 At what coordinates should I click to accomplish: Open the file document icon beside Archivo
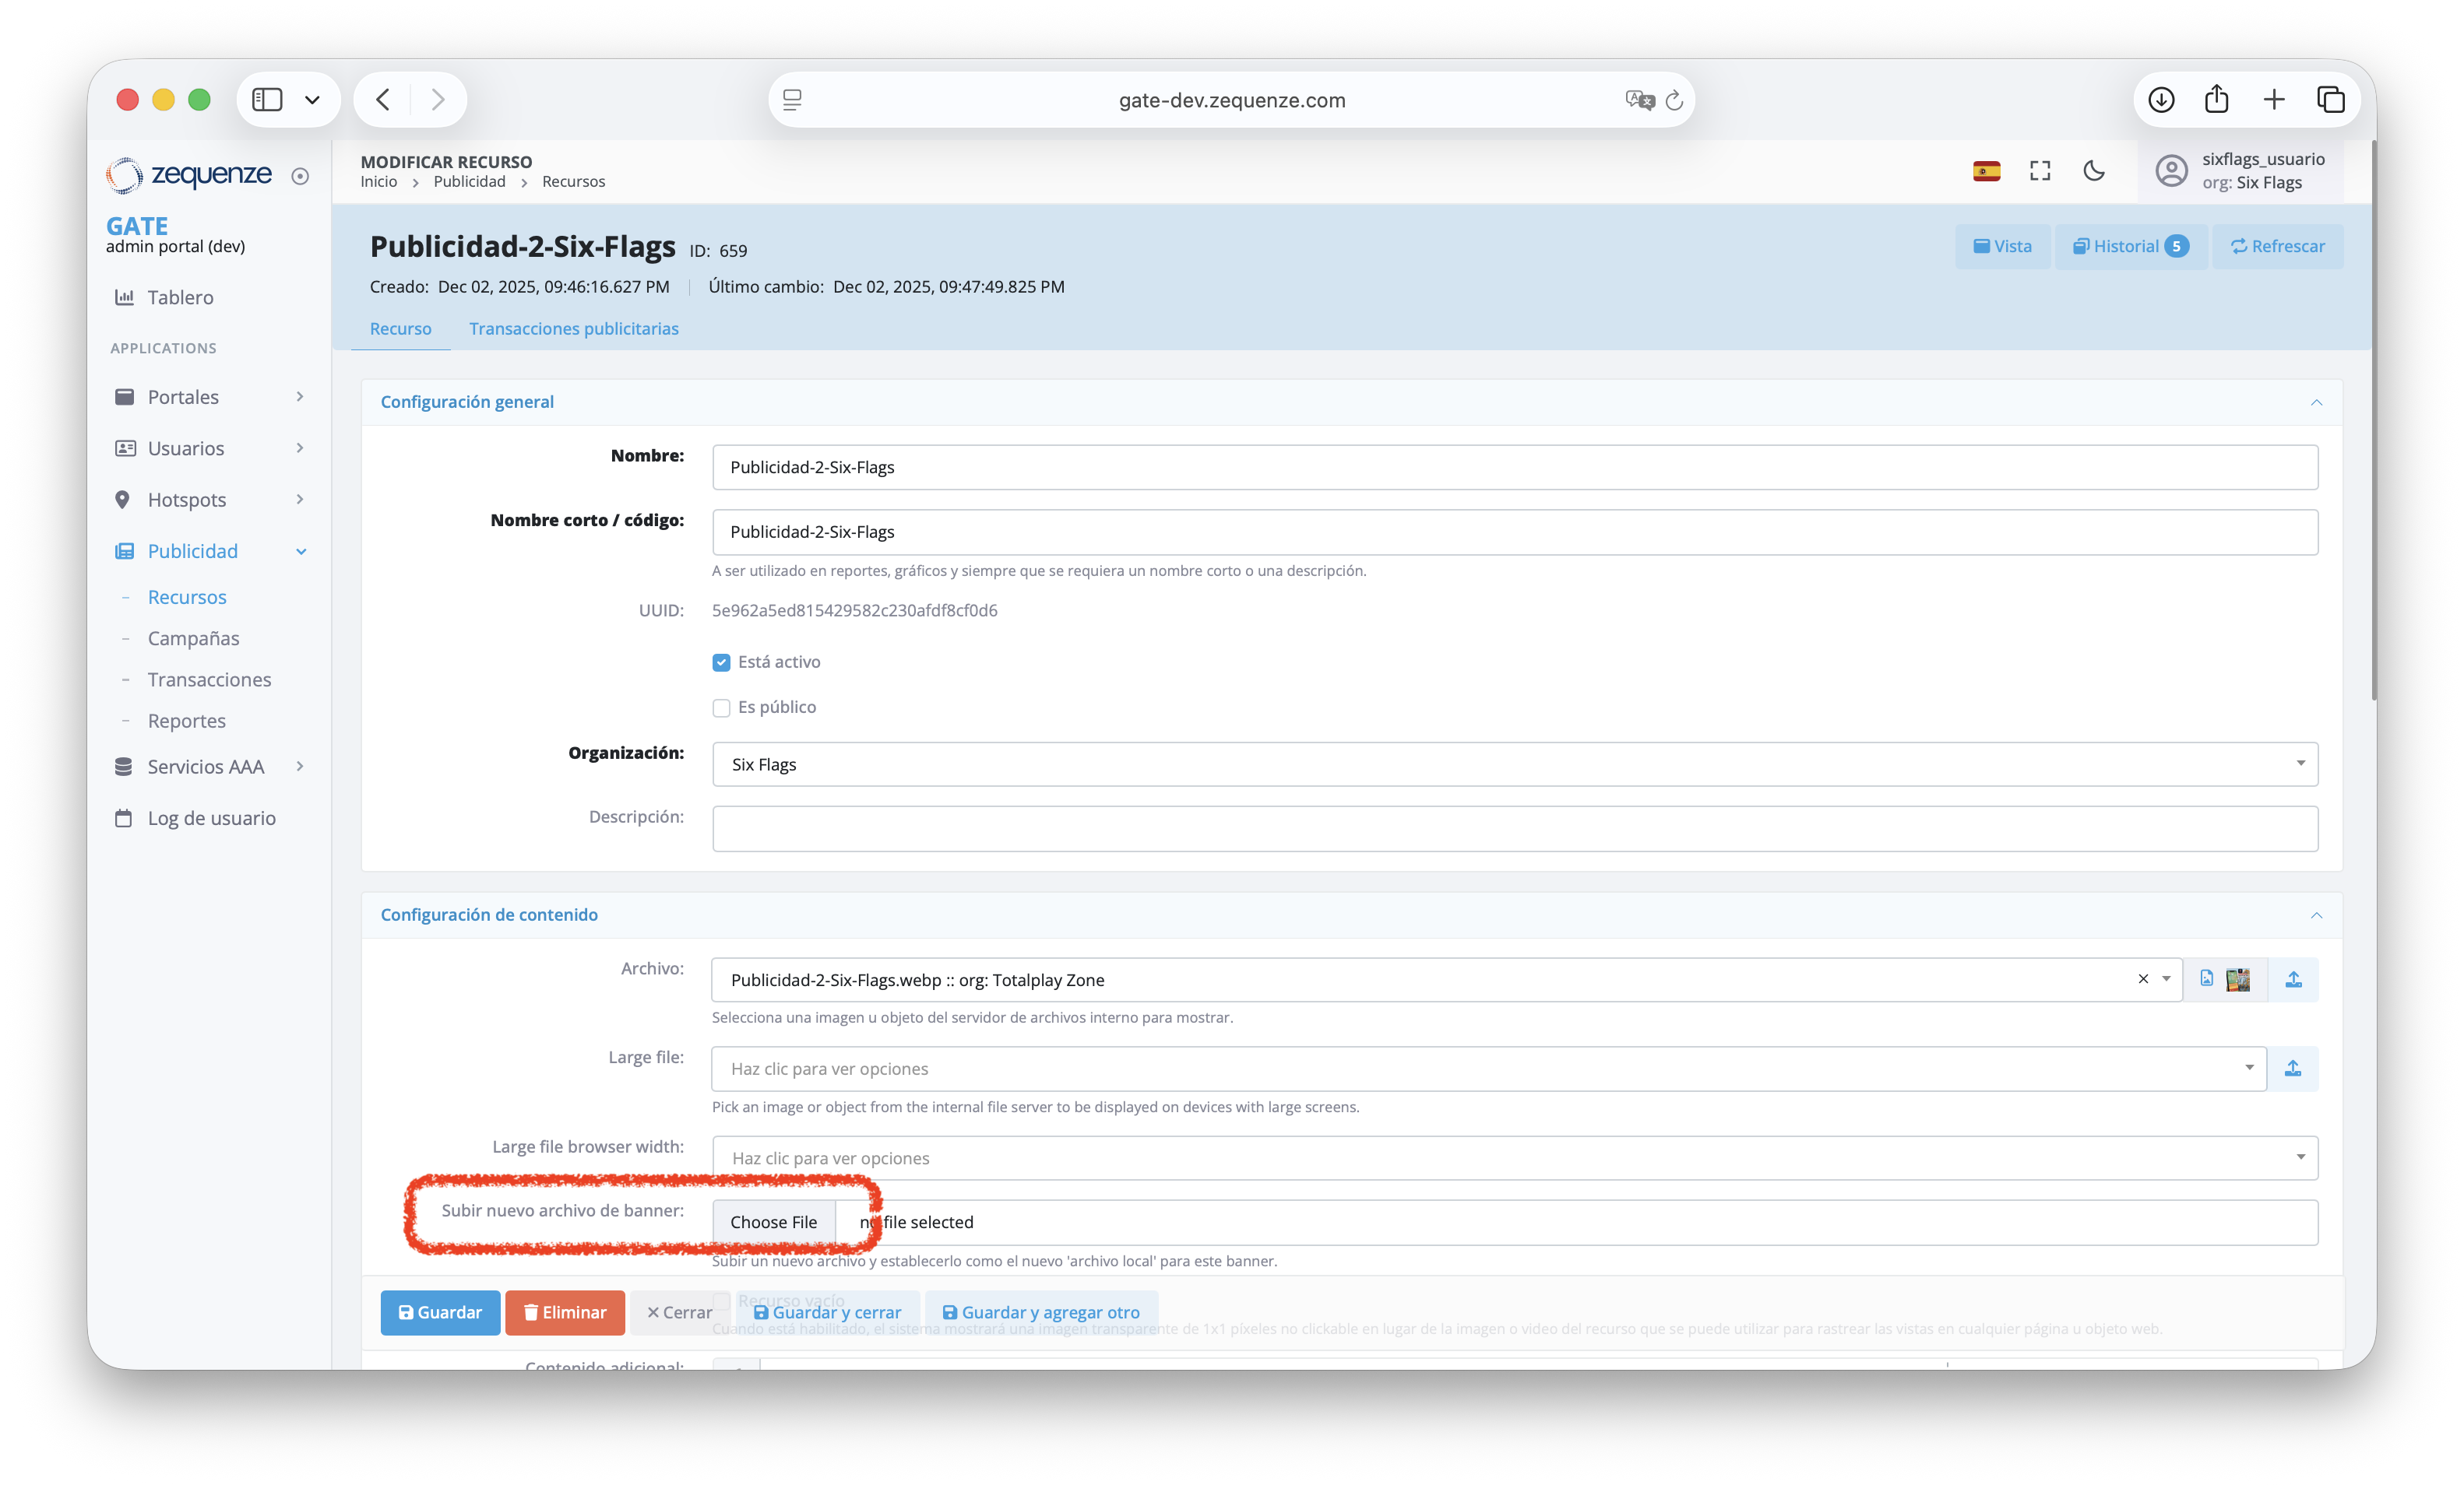pos(2206,979)
